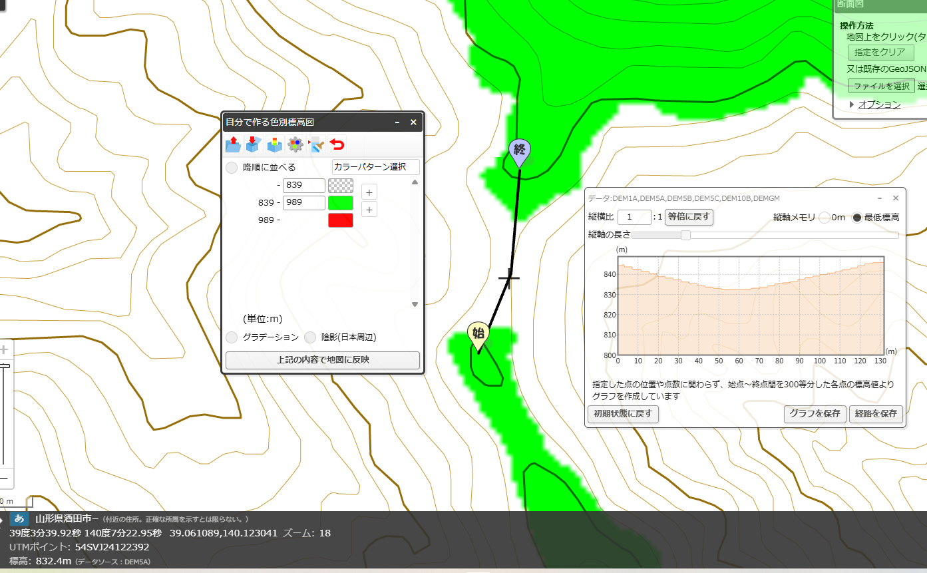The width and height of the screenshot is (927, 573).
Task: Click 上記の内容で地図に反映 button
Action: 323,360
